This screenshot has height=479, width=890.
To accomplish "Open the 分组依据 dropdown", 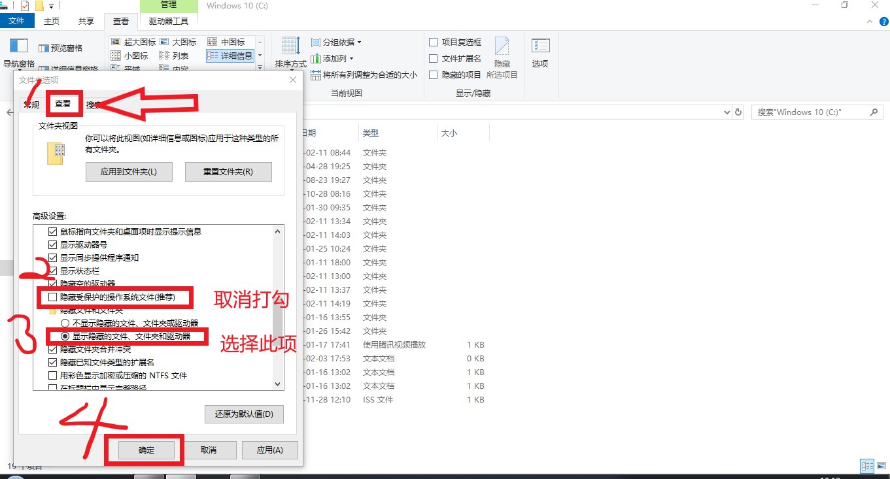I will click(x=335, y=41).
